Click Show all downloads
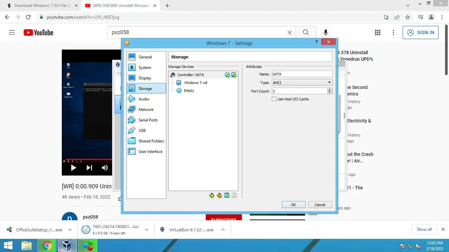 [424, 229]
